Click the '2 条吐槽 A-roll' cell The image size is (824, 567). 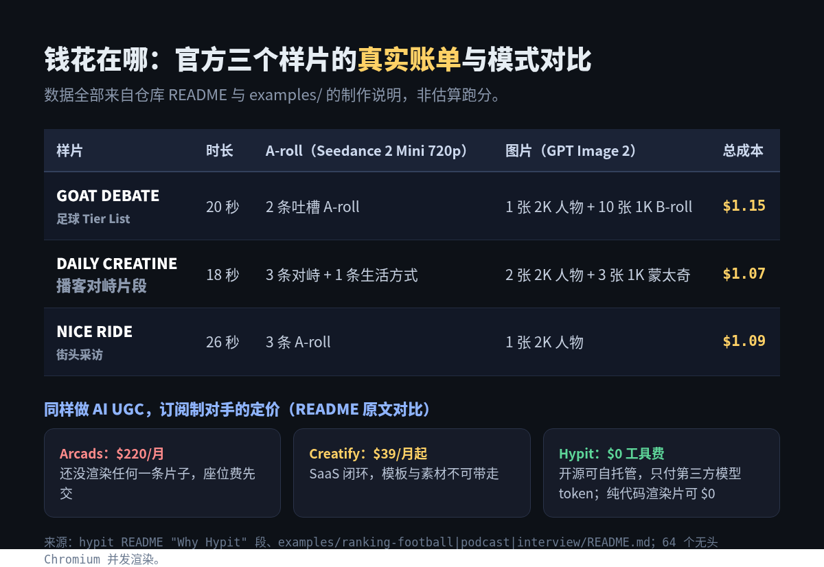pos(312,207)
